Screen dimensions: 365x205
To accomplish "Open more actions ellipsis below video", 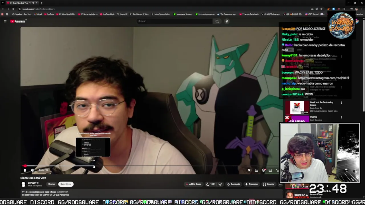I will pyautogui.click(x=280, y=184).
